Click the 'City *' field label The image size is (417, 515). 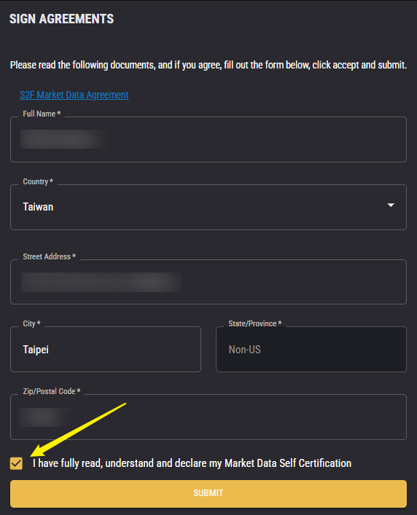(31, 323)
